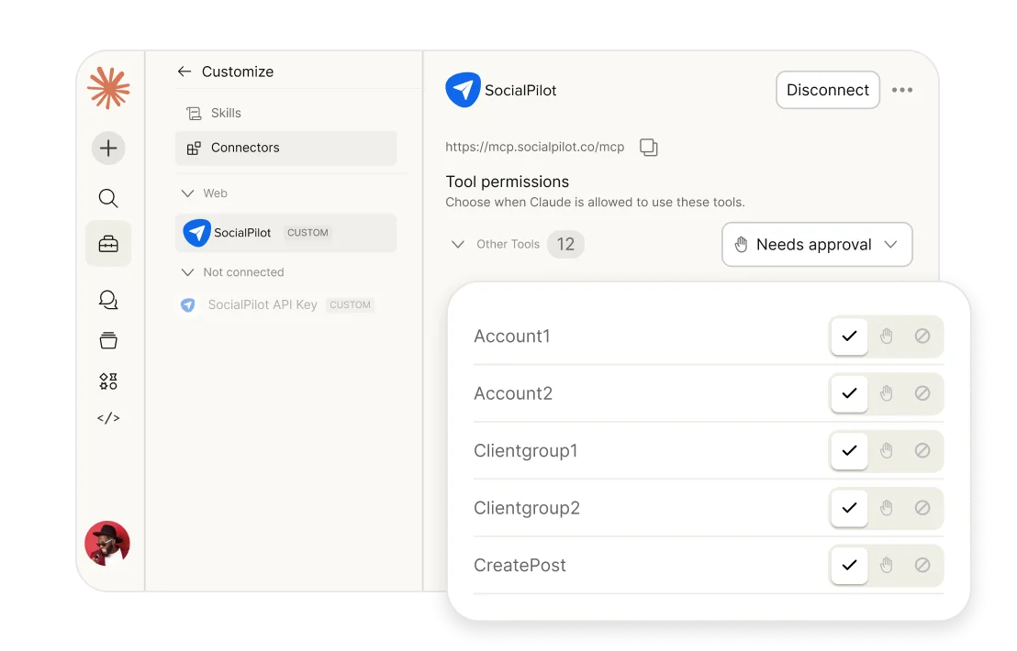Click the CreatePost tool name
Screen dimensions: 1017x651
click(520, 565)
